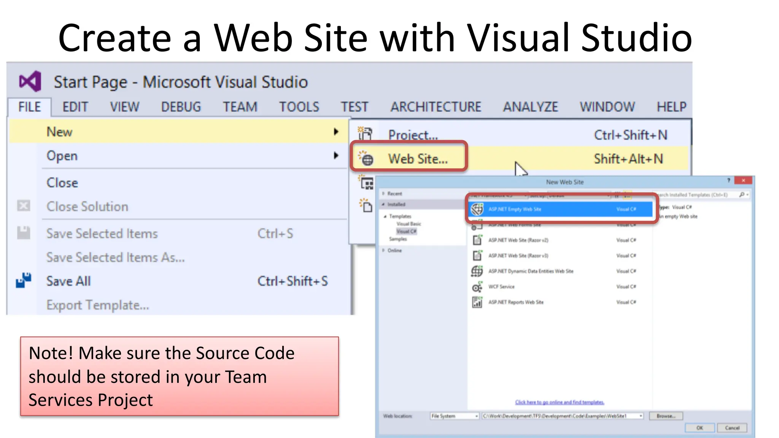Select Visual C# under Templates
The height and width of the screenshot is (438, 779).
(407, 231)
